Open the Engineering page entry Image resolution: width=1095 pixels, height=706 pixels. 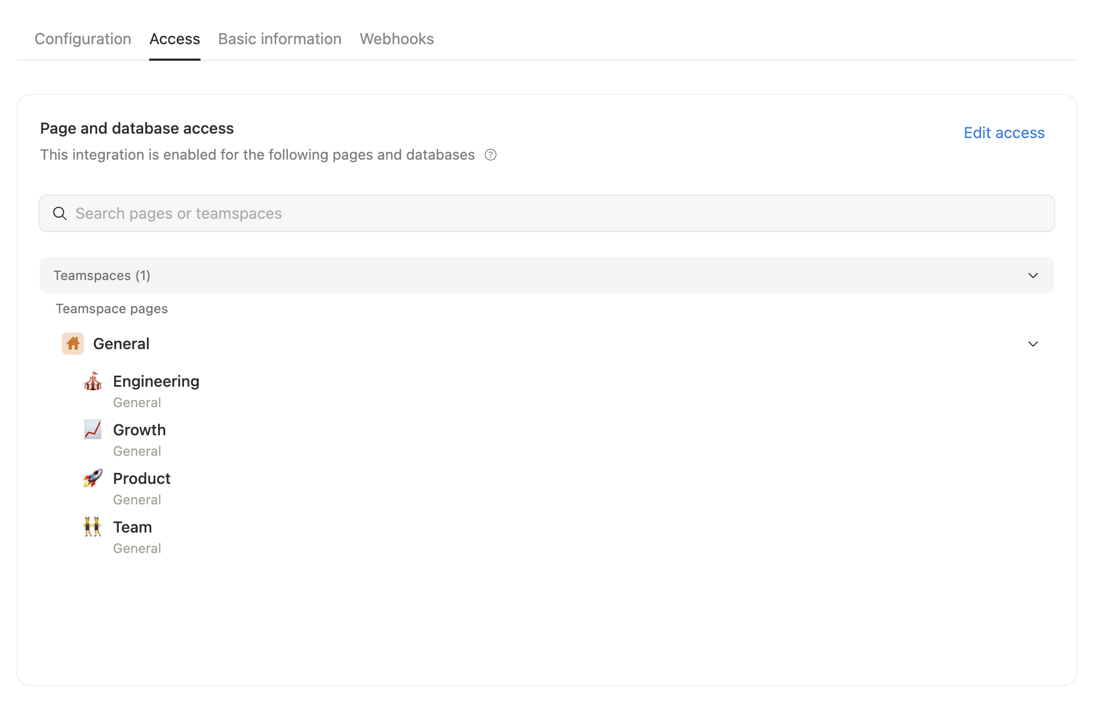click(156, 381)
